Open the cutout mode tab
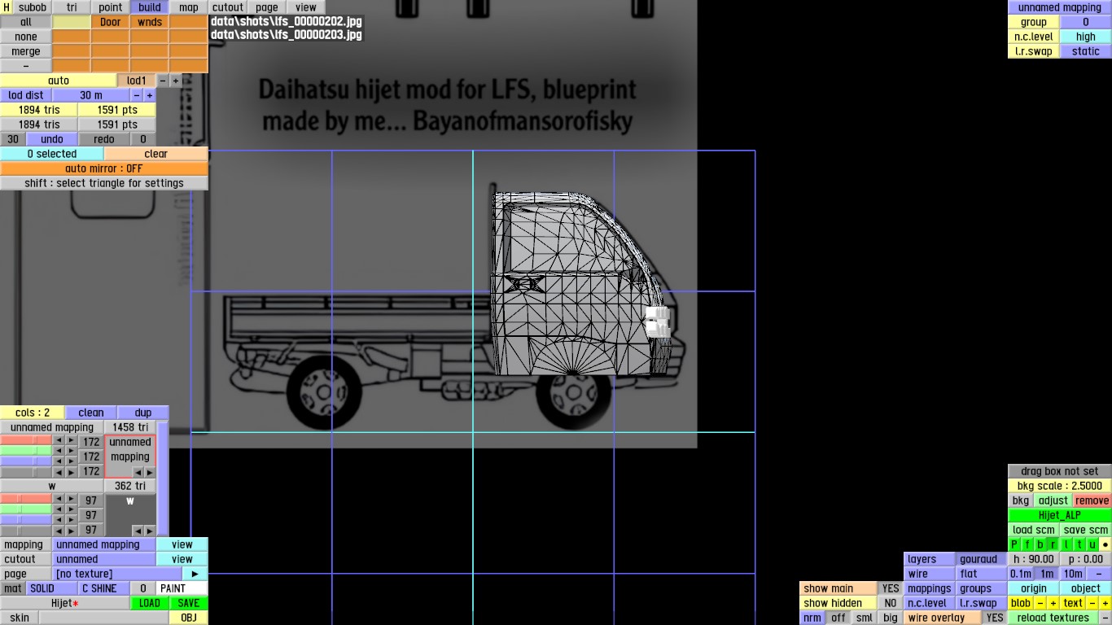 [228, 7]
